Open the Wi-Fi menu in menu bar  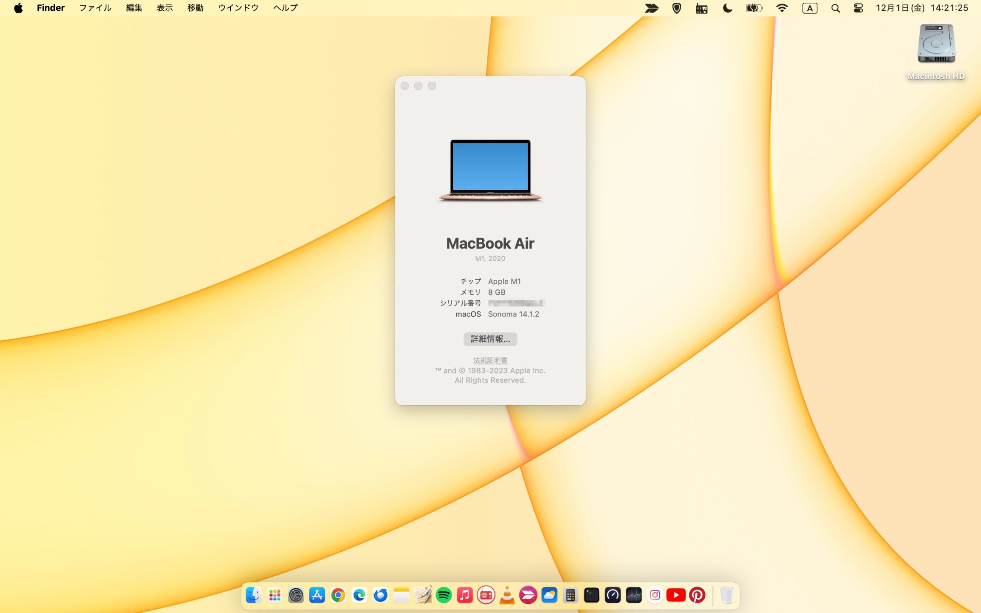point(782,8)
